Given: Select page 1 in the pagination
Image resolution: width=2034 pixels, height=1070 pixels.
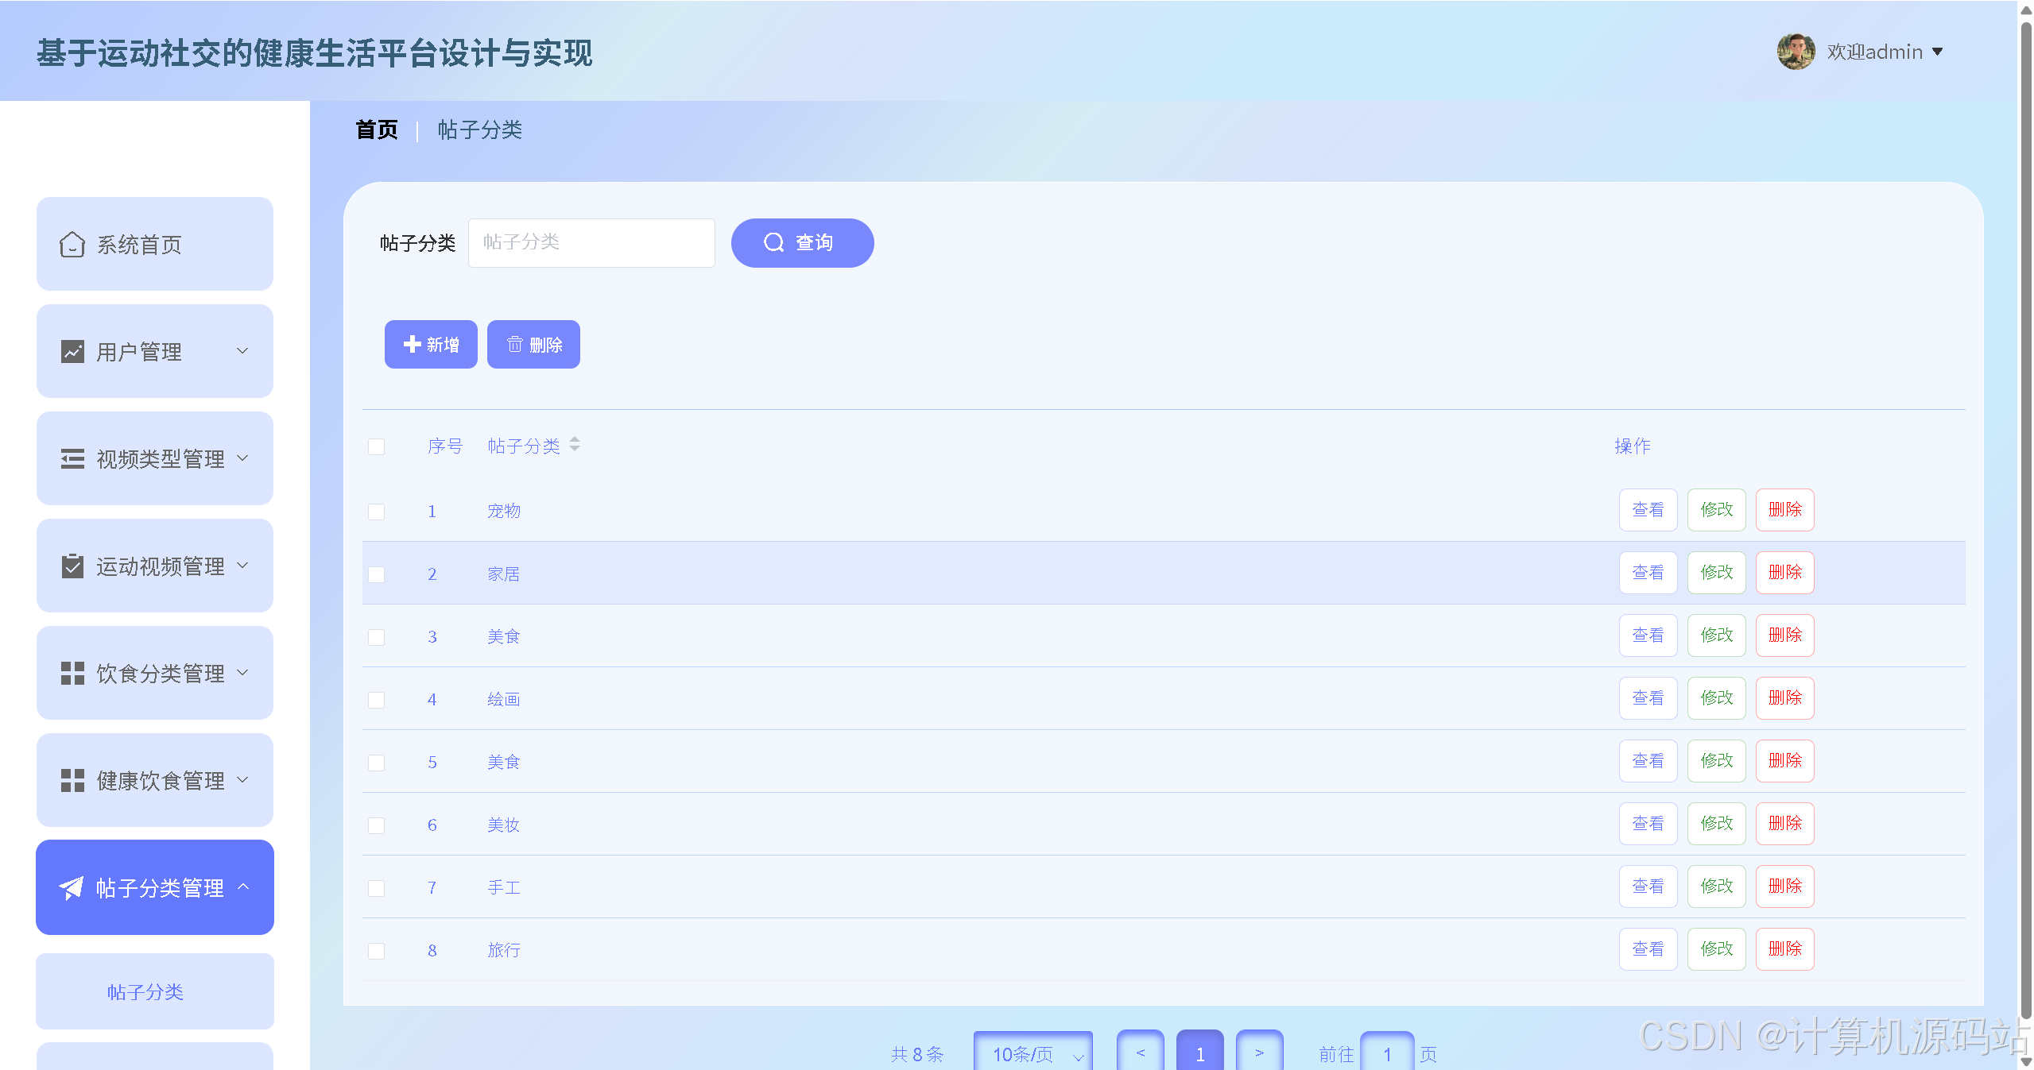Looking at the screenshot, I should point(1199,1053).
